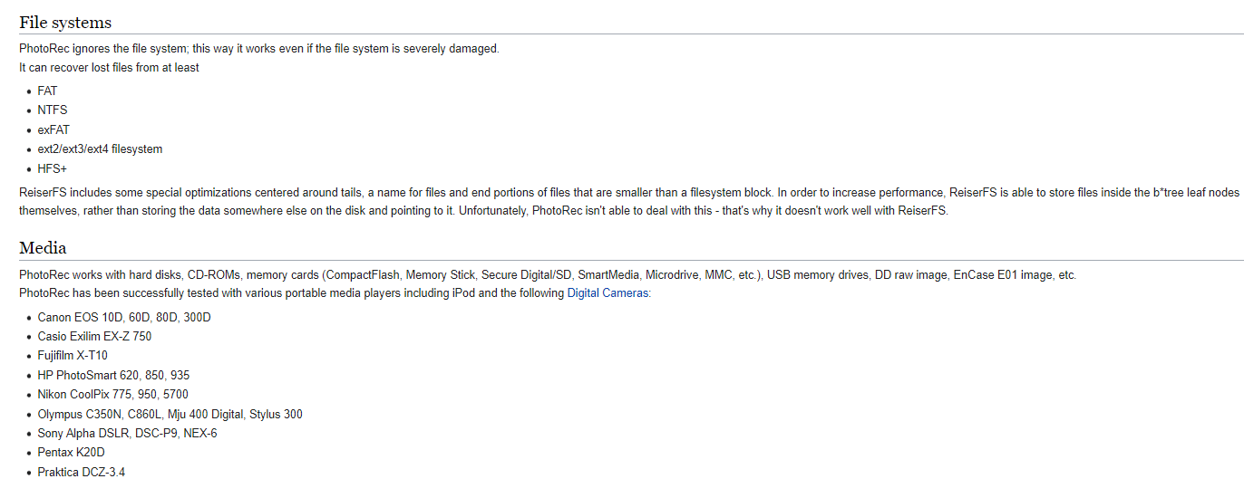Select the Pentax K20D entry
Viewport: 1244px width, 498px height.
(x=72, y=453)
